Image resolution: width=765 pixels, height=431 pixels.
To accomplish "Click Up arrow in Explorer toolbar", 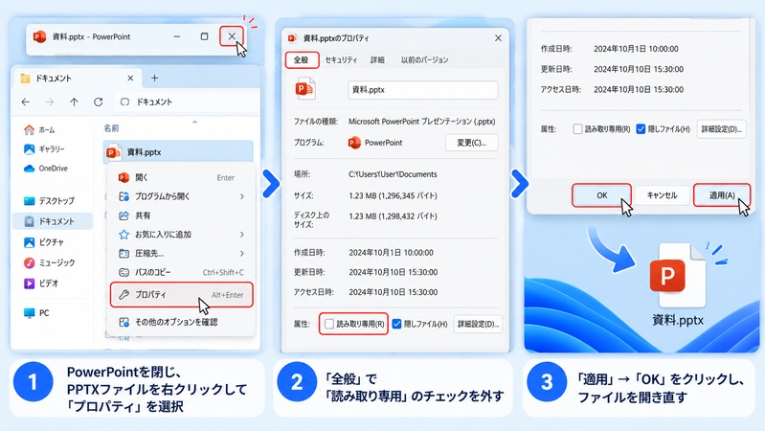I will tap(74, 102).
